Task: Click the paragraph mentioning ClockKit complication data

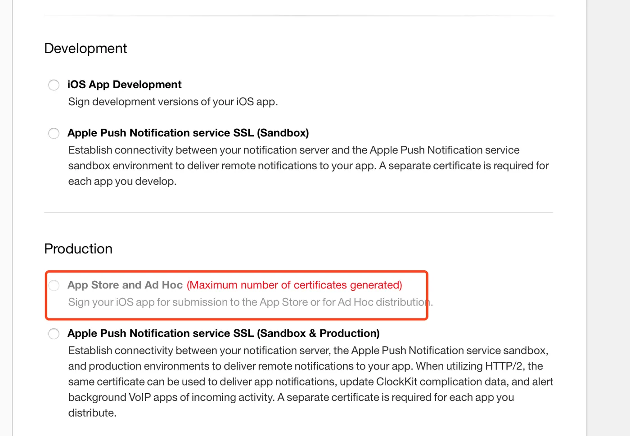Action: pyautogui.click(x=310, y=382)
